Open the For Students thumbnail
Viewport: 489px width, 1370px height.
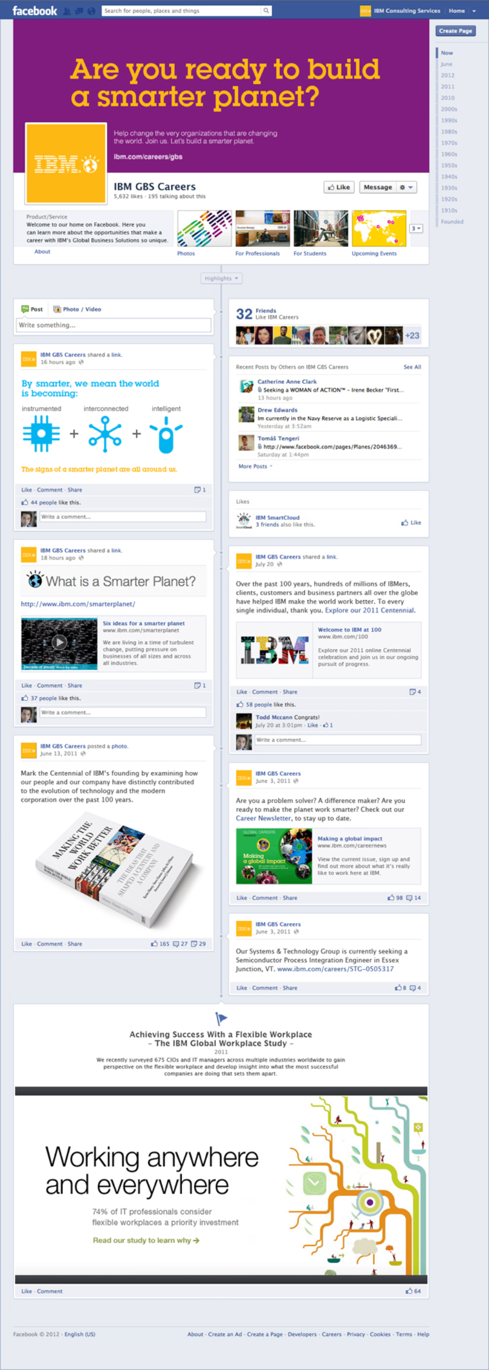click(x=321, y=228)
